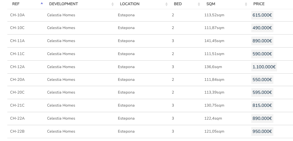
Task: Click the DEVELOPMENT column sort arrows icon
Action: [113, 4]
